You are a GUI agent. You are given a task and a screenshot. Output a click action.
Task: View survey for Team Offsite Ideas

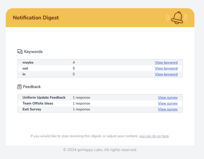[x=168, y=103]
